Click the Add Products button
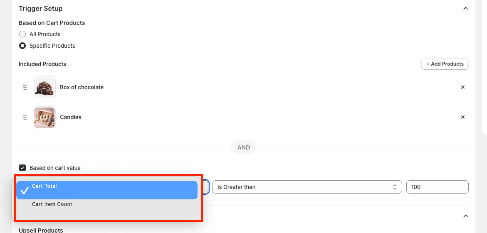This screenshot has height=233, width=487. pos(445,64)
